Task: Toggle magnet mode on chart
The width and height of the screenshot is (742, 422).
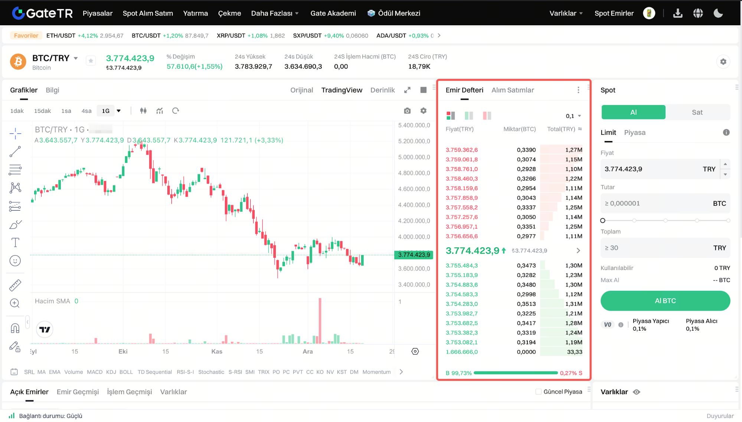Action: pos(15,328)
